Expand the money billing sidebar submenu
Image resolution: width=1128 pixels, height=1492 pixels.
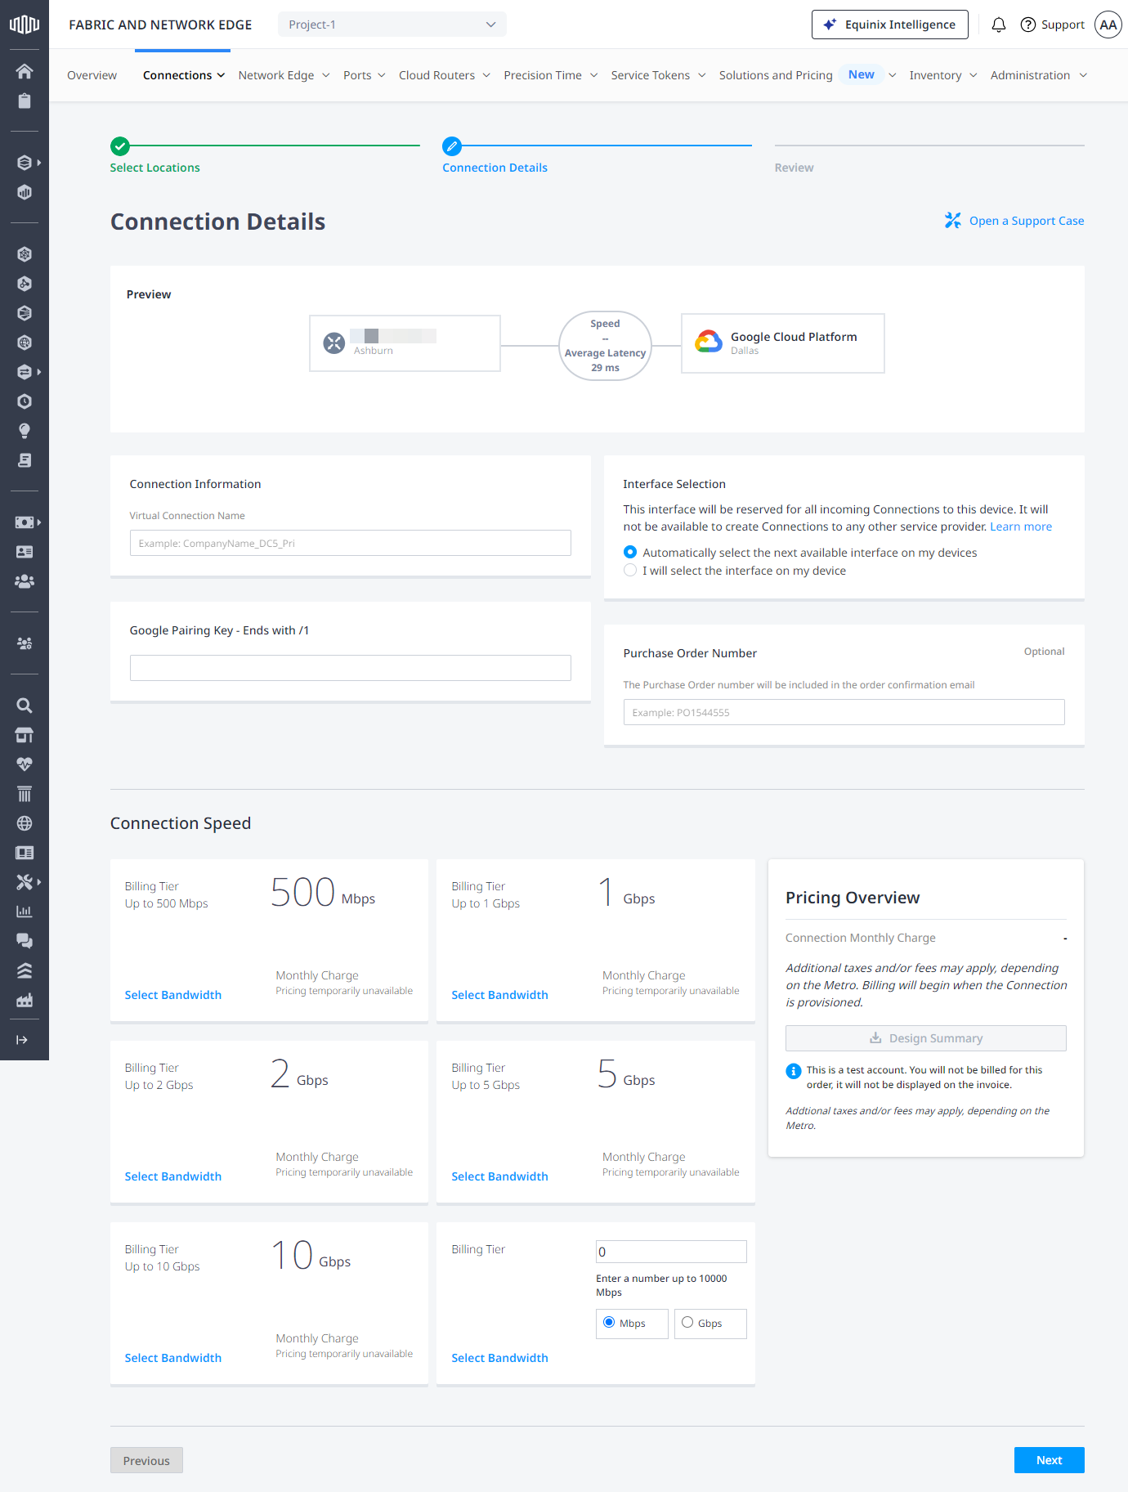point(29,522)
